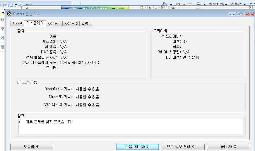Open a new browser tab button
Image resolution: width=255 pixels, height=151 pixels.
coord(76,4)
